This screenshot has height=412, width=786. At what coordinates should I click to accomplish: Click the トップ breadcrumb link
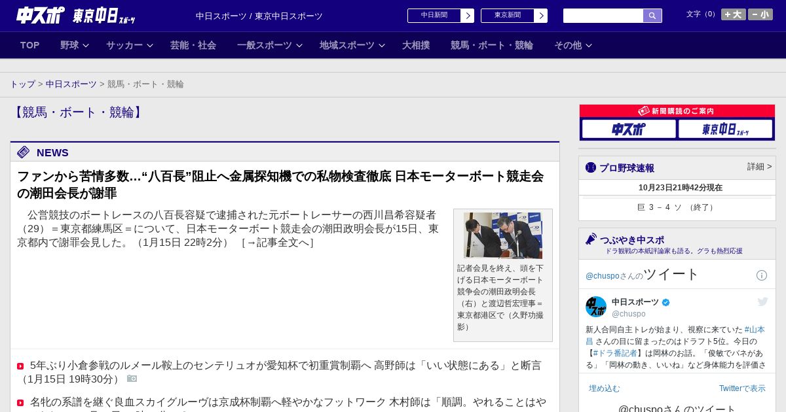point(22,84)
